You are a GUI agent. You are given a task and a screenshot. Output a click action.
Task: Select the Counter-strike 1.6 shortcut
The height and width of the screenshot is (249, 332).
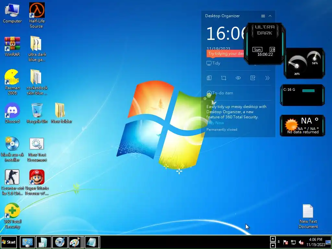(12, 182)
